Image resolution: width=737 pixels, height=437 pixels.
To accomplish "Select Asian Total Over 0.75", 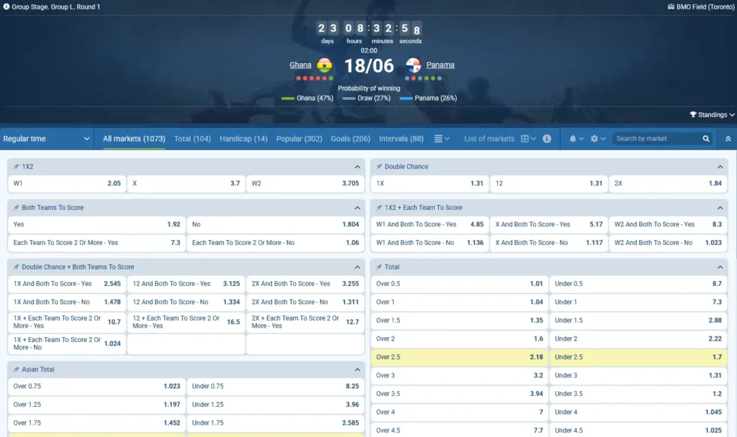I will coord(97,386).
